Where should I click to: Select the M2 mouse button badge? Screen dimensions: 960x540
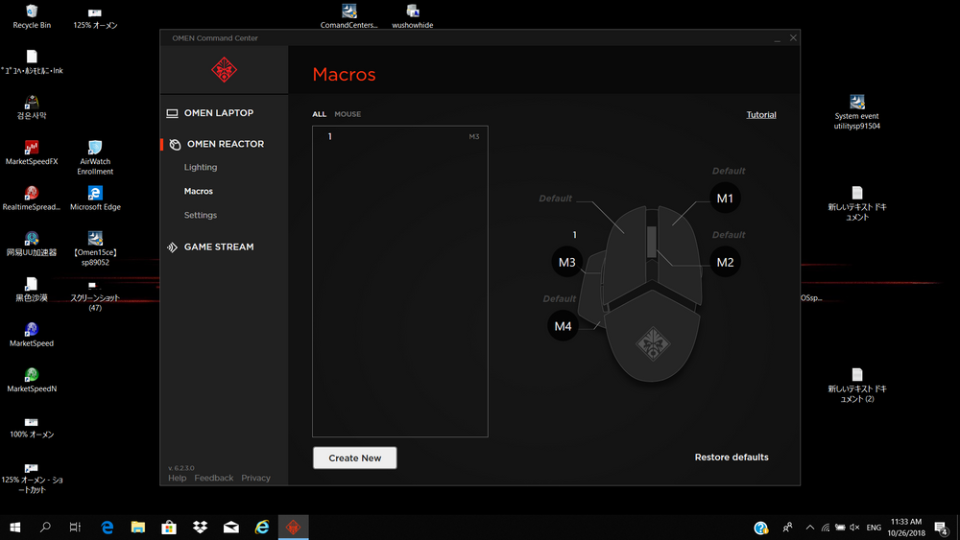coord(725,263)
